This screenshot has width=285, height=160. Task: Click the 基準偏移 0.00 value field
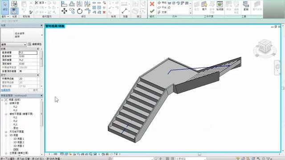[x=28, y=56]
